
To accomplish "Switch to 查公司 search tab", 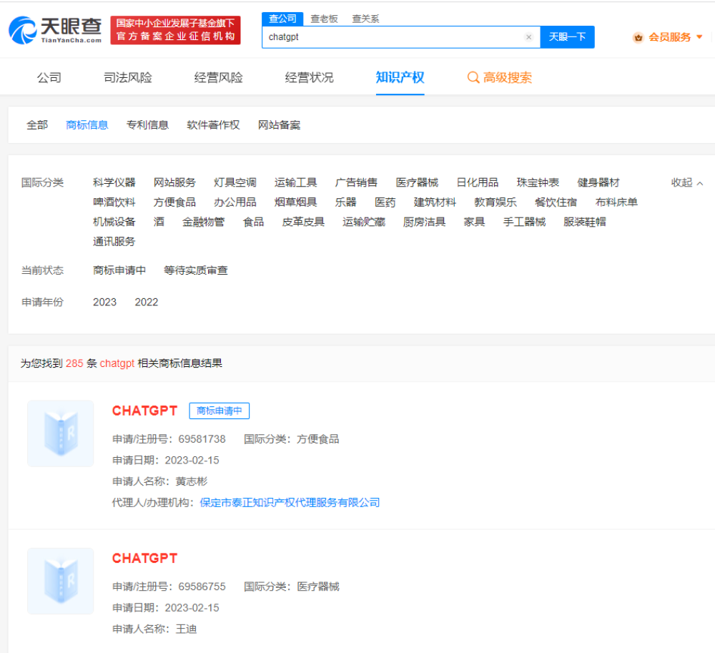I will (282, 19).
